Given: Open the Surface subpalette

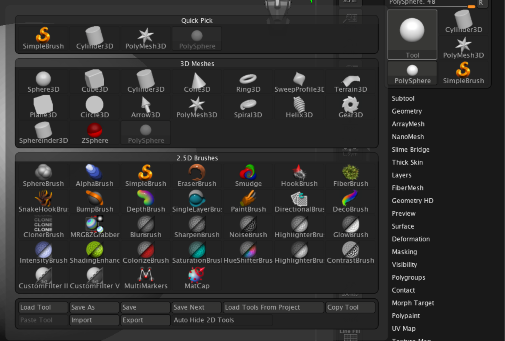Looking at the screenshot, I should pos(403,226).
